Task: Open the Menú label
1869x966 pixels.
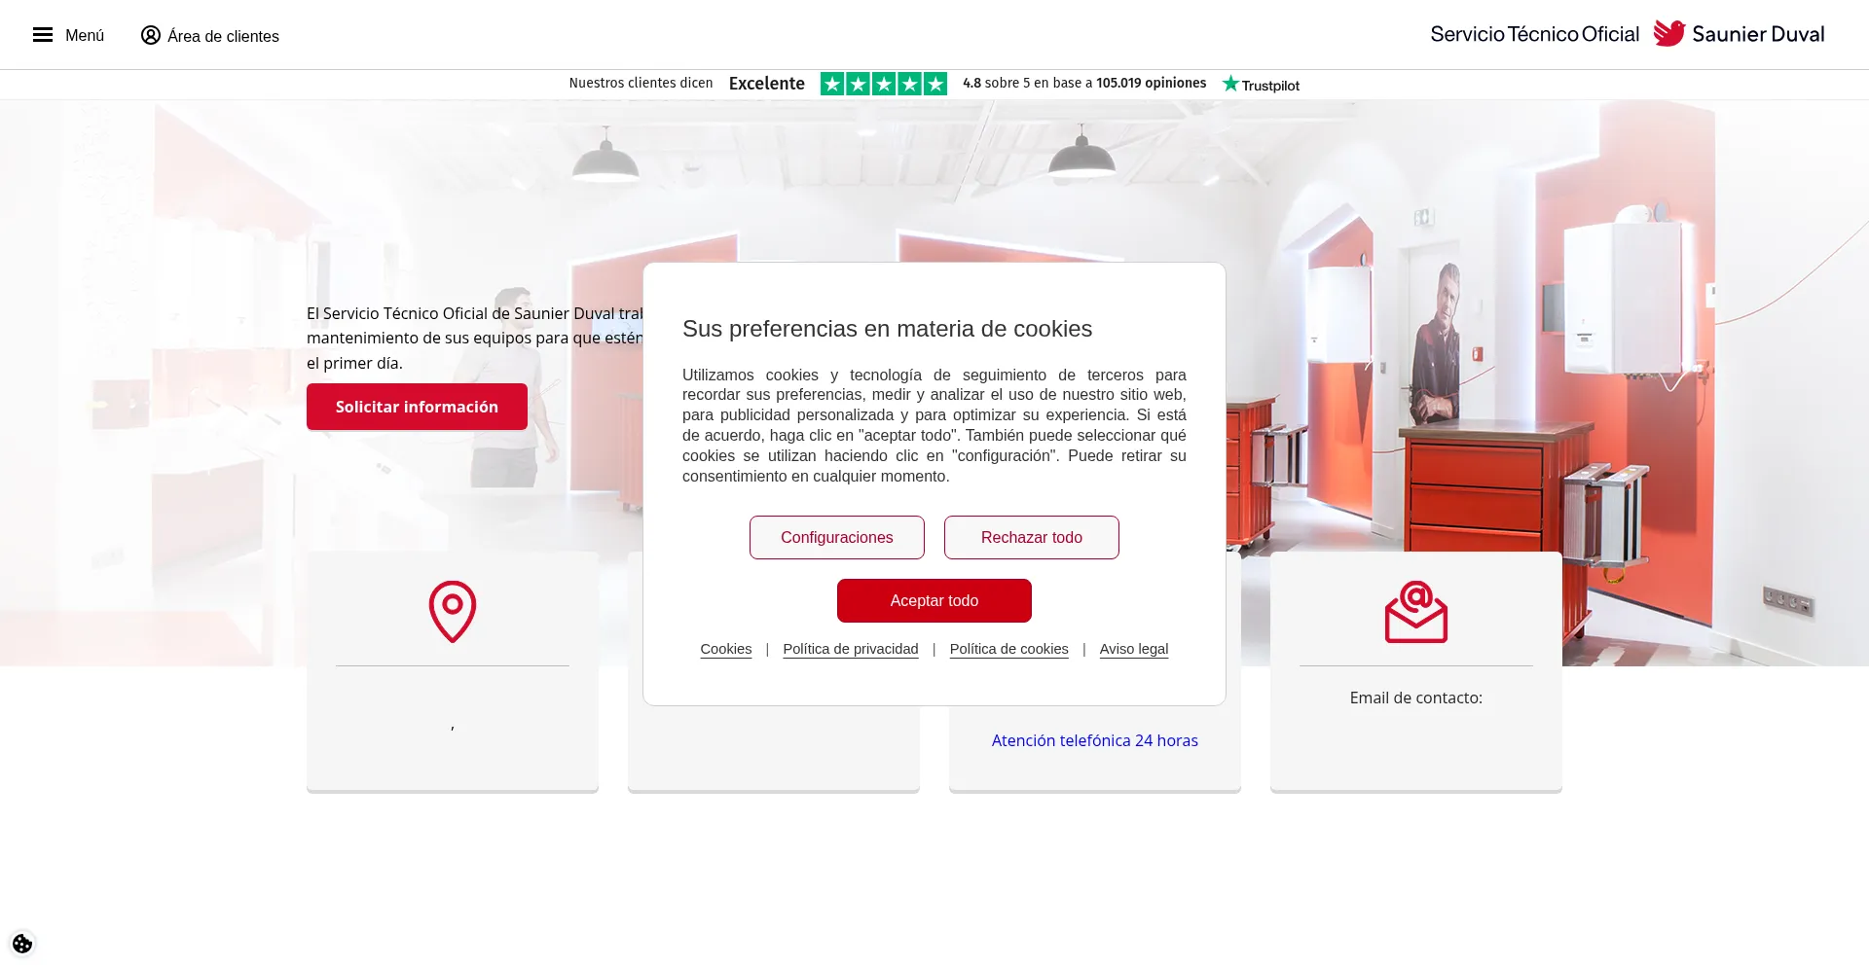Action: 85,35
